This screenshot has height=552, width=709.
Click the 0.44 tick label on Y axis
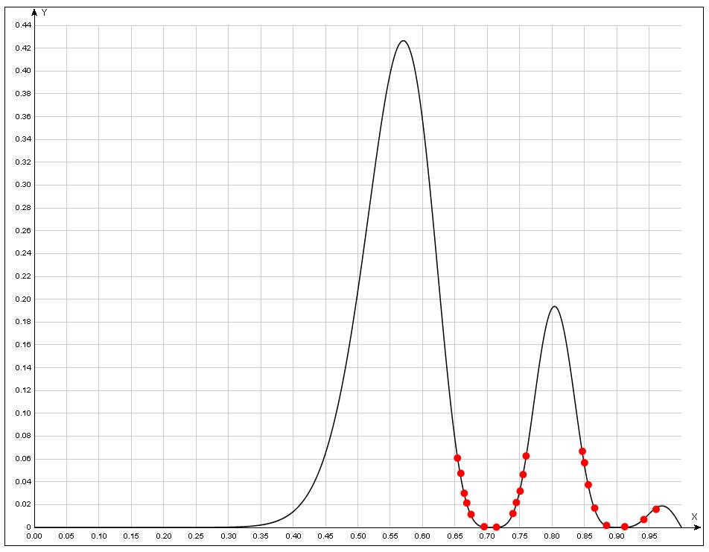(22, 25)
